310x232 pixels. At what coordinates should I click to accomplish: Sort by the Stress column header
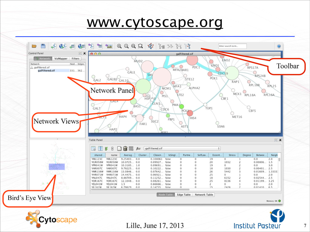pos(231,155)
